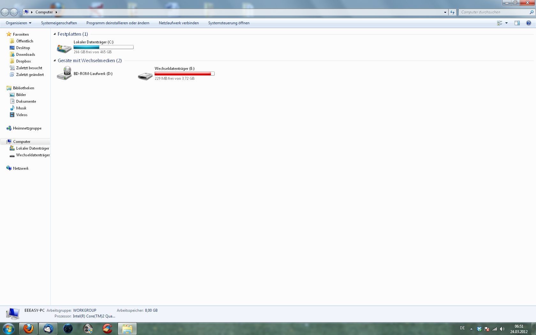Expand the address bar history dropdown
Viewport: 536px width, 335px height.
tap(445, 12)
